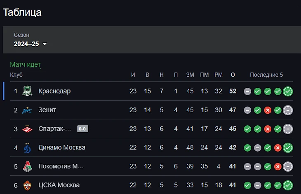Click the Lokomotiv club crest
Screen dimensions: 301x194
click(27, 166)
